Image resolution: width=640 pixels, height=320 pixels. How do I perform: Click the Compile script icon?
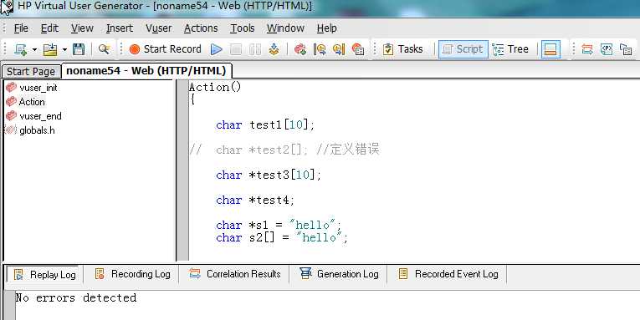click(274, 50)
